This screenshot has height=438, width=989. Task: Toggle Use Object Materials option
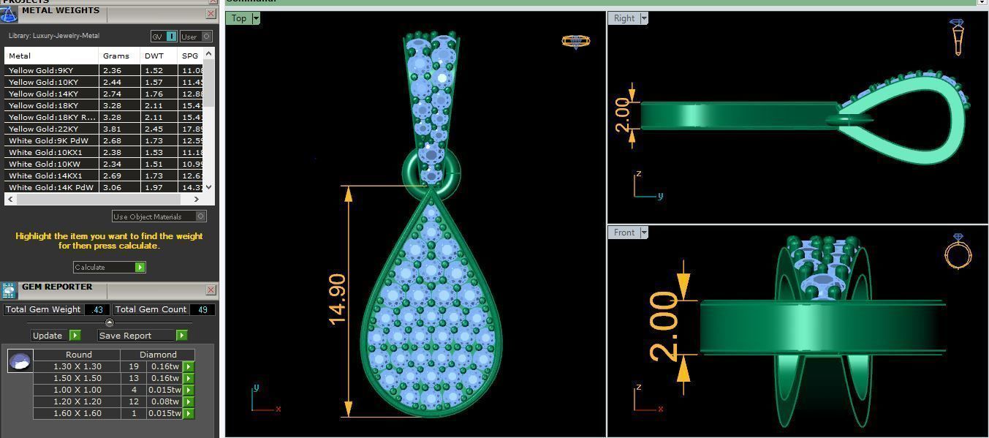point(159,216)
